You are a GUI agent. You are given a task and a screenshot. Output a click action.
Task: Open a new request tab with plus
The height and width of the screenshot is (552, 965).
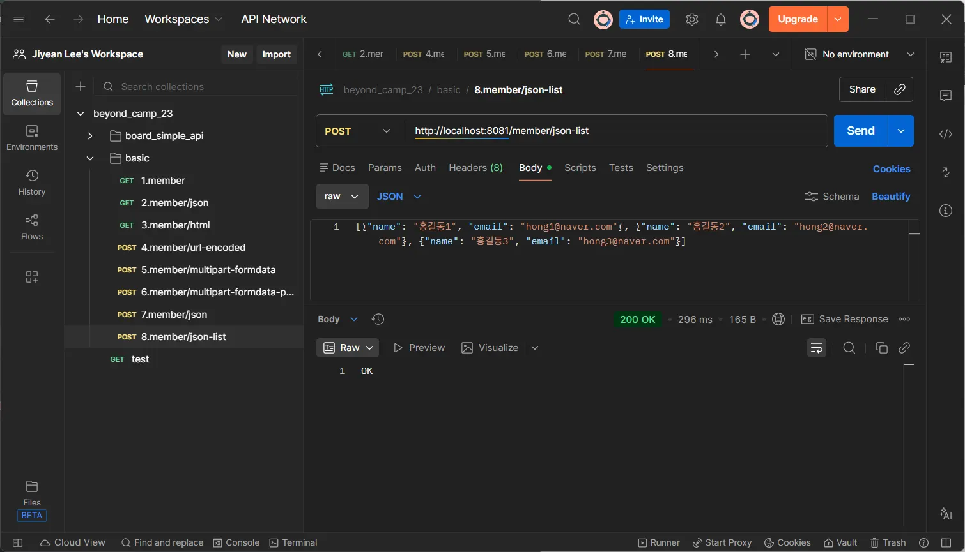point(745,54)
